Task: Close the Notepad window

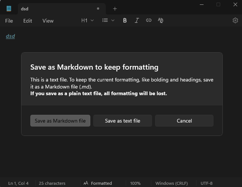Action: pyautogui.click(x=235, y=5)
